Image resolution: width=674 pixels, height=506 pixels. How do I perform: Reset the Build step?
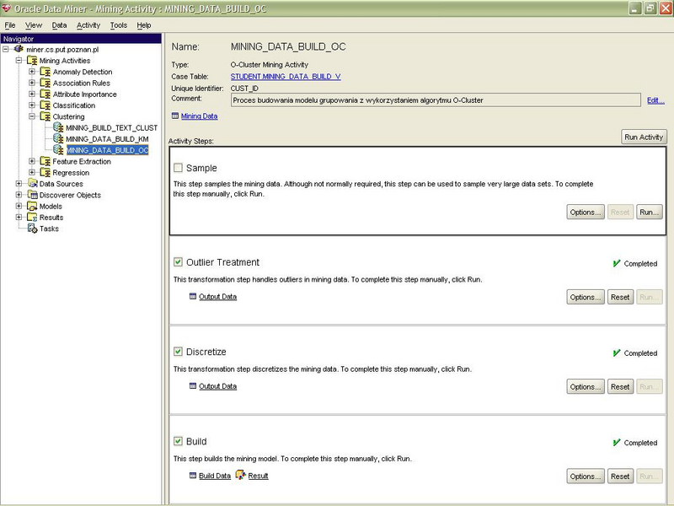pyautogui.click(x=620, y=476)
